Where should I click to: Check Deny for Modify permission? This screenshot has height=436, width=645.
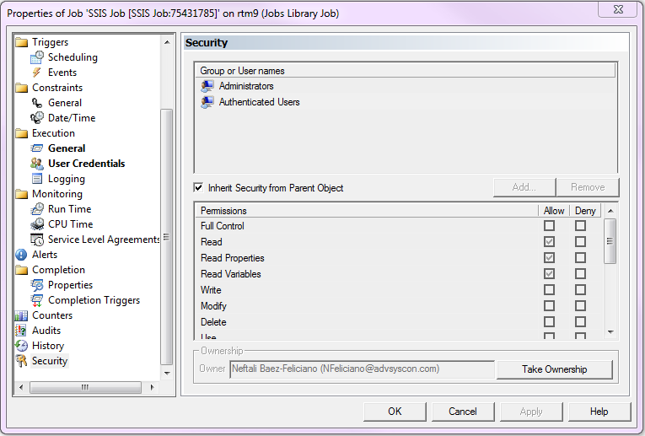(x=580, y=306)
